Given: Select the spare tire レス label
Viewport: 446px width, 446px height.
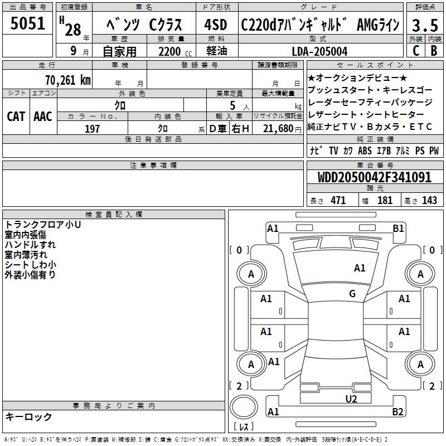Looking at the screenshot, I should pos(244,426).
